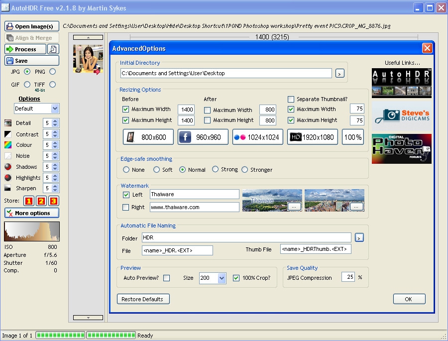Open the Options Default preset dropdown
Screen dimensions: 448x341
[55, 109]
